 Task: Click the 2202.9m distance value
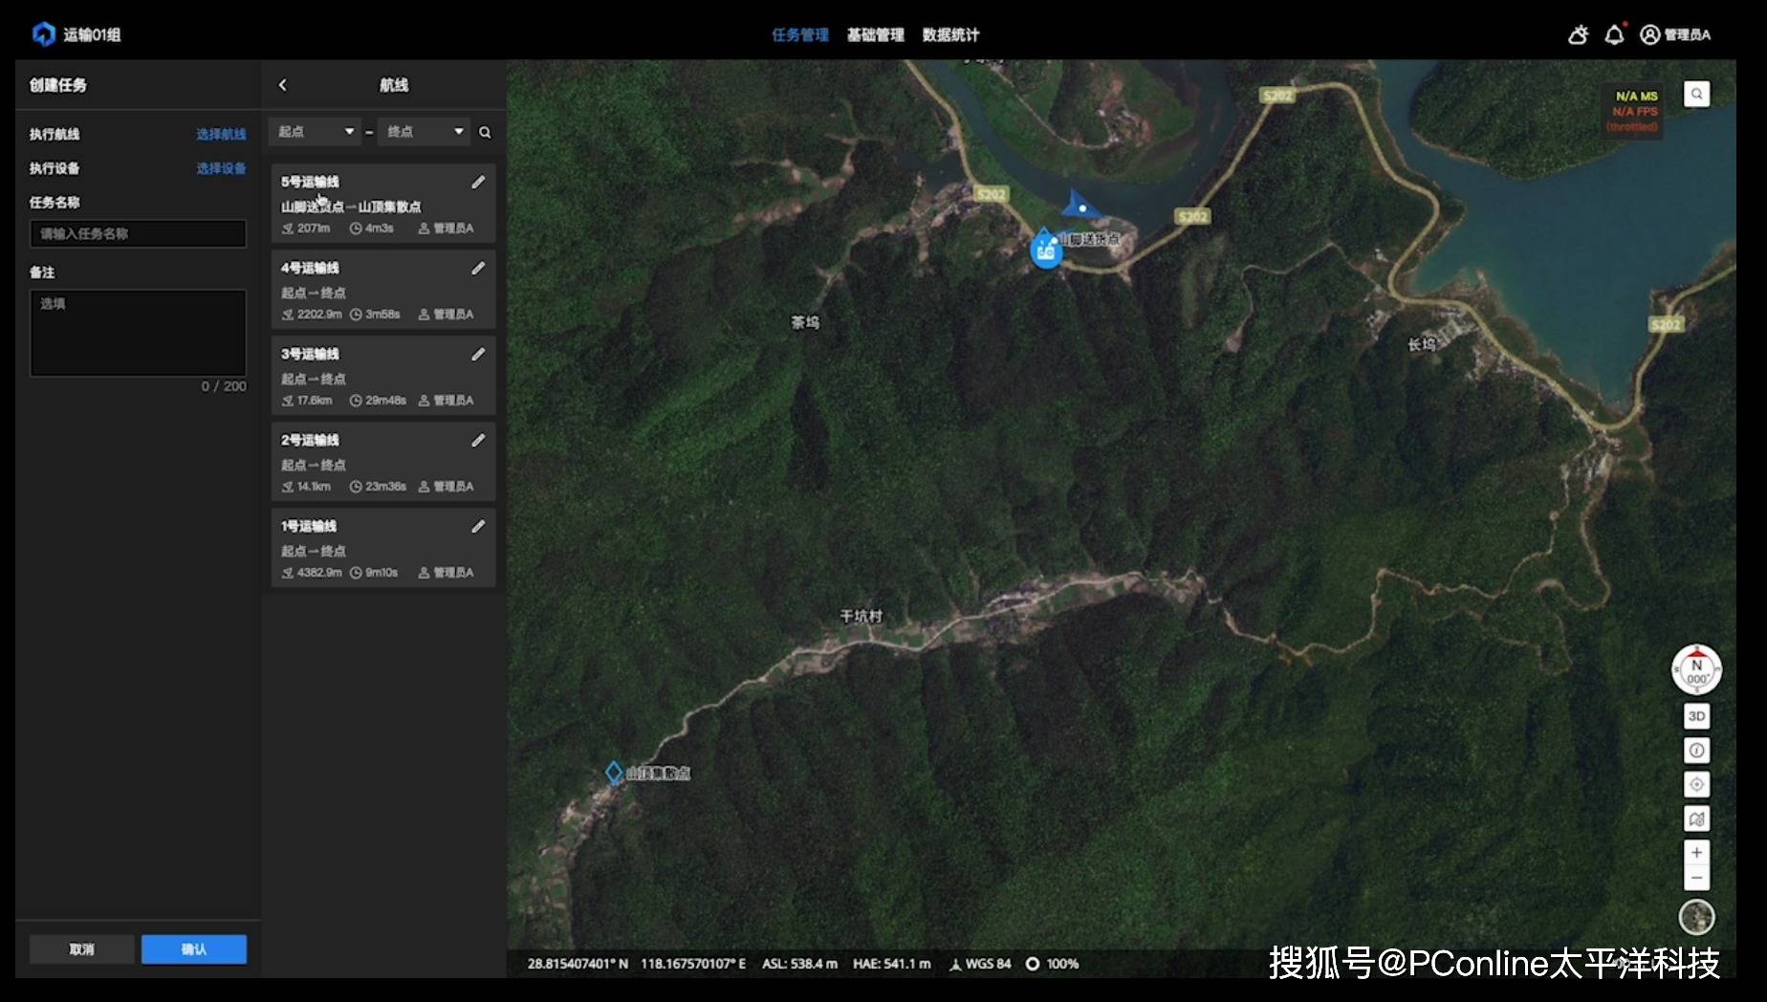(319, 315)
